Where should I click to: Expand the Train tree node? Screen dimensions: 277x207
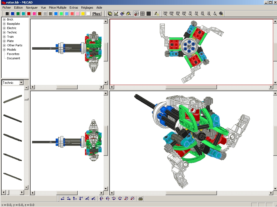pos(4,37)
